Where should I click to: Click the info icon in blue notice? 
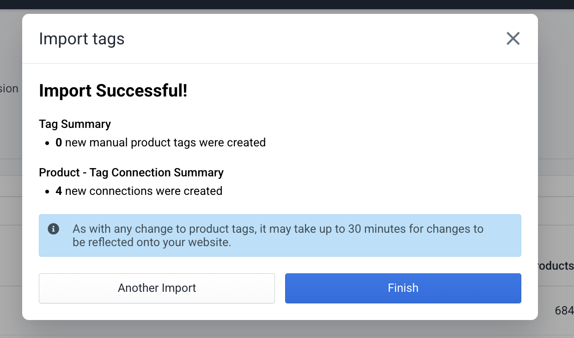click(x=54, y=229)
